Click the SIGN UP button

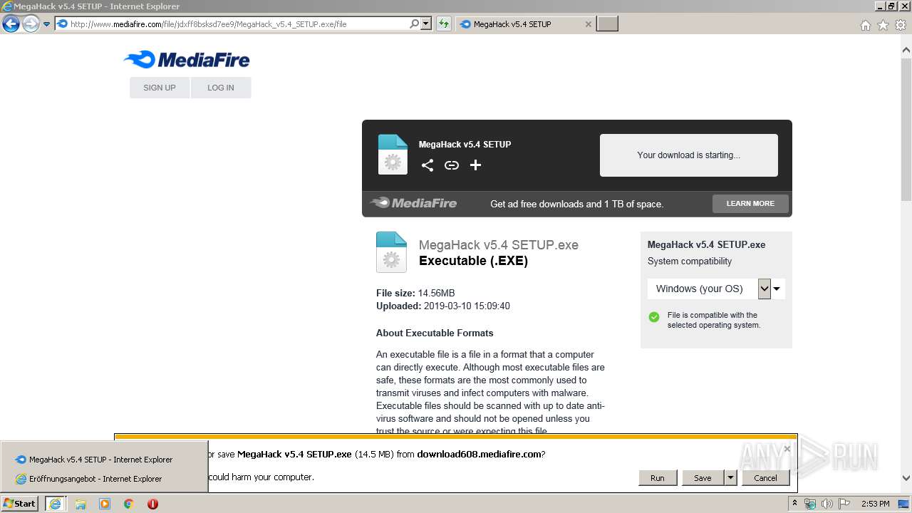pyautogui.click(x=160, y=88)
